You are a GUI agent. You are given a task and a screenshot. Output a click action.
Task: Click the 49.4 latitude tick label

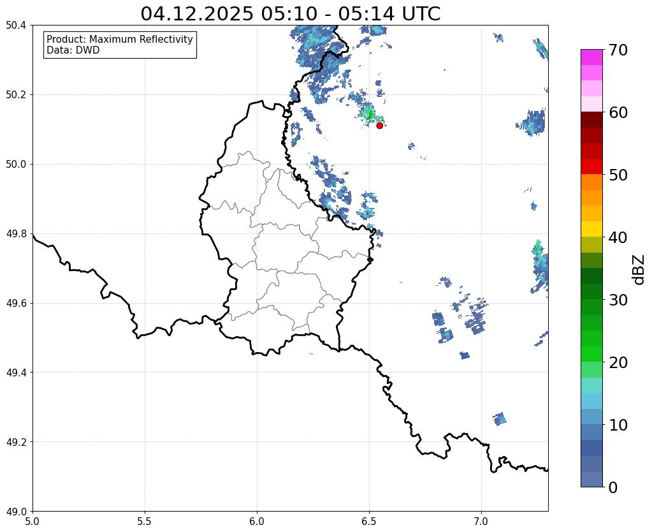pos(16,372)
